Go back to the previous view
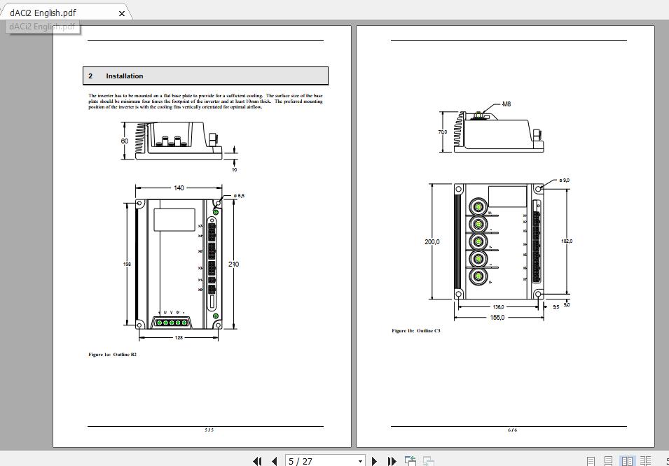Image resolution: width=669 pixels, height=466 pixels. click(x=409, y=460)
